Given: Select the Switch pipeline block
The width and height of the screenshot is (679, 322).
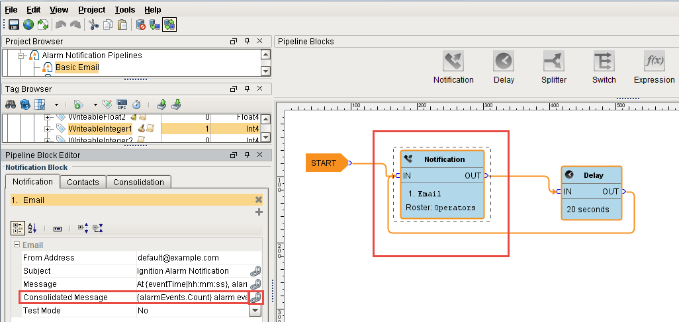Looking at the screenshot, I should click(604, 62).
